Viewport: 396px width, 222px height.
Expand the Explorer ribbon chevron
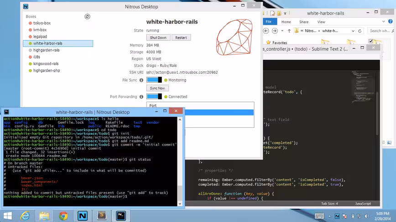(383, 22)
